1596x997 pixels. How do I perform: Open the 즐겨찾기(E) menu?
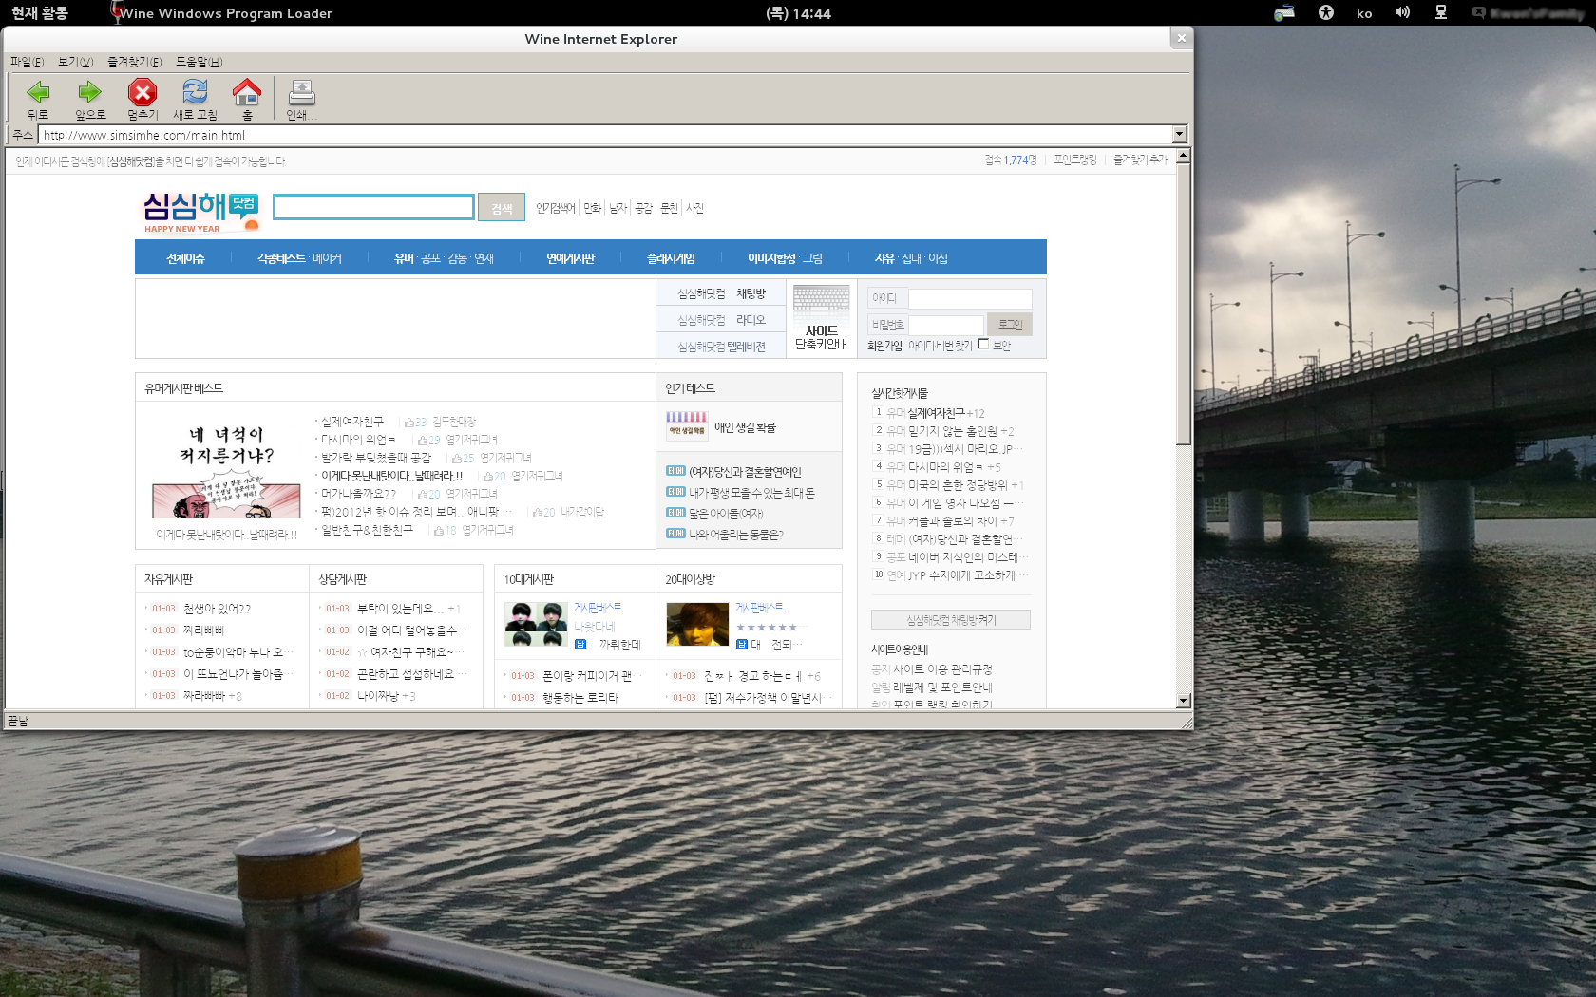(x=134, y=62)
